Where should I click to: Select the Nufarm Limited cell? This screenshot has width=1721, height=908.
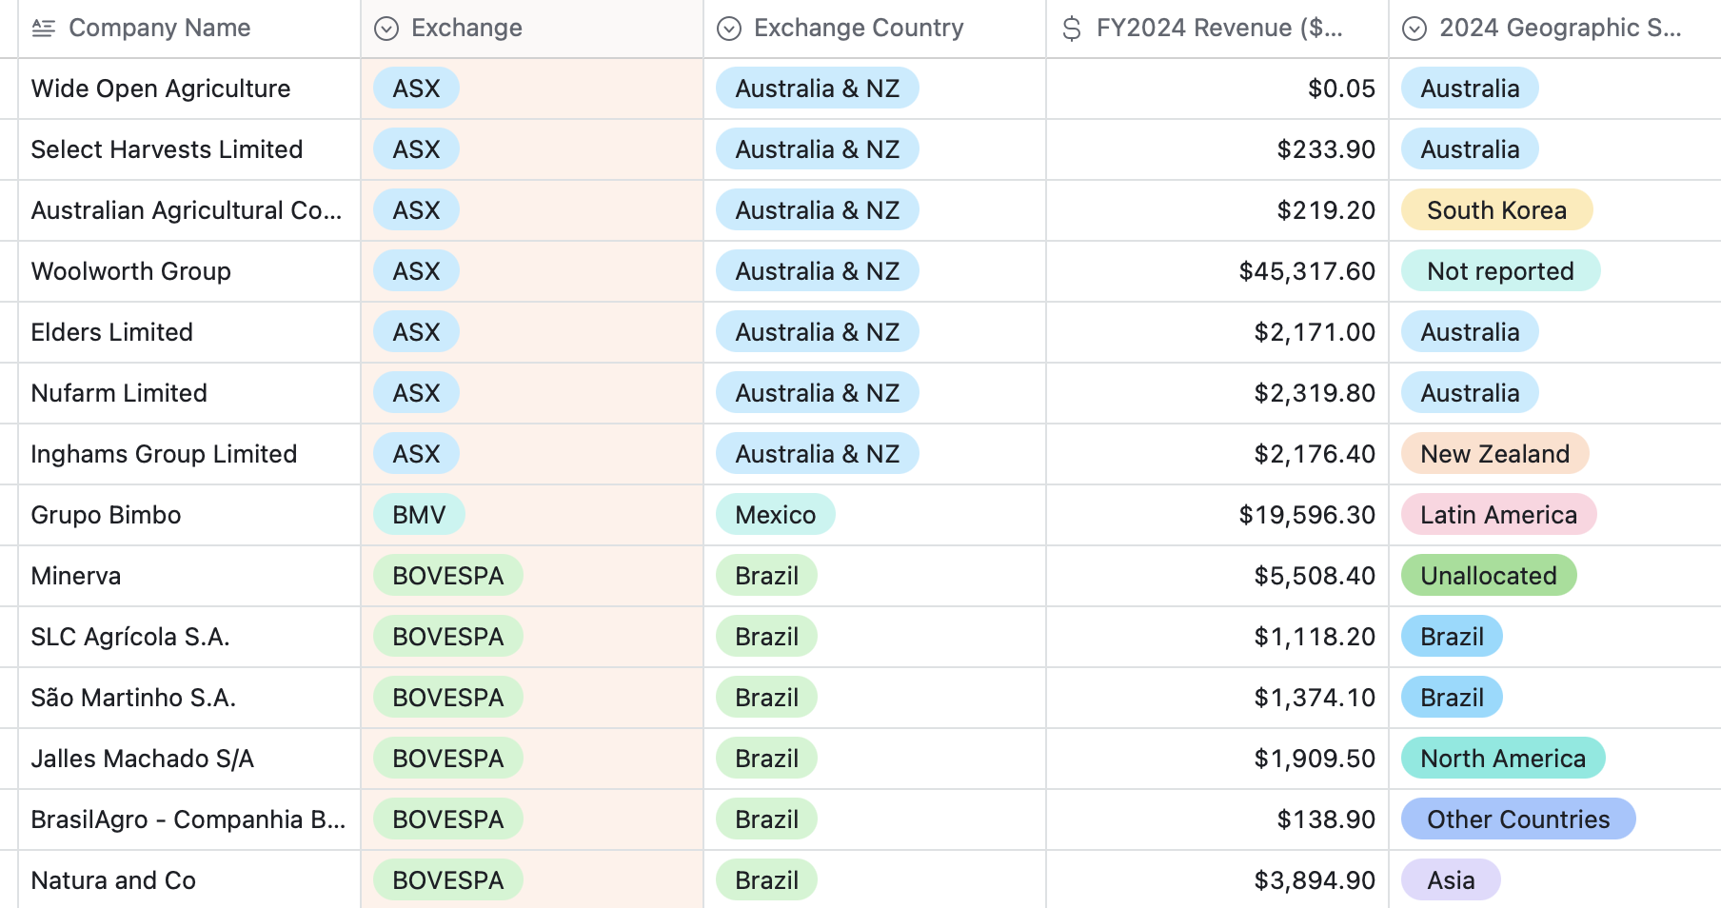click(189, 393)
